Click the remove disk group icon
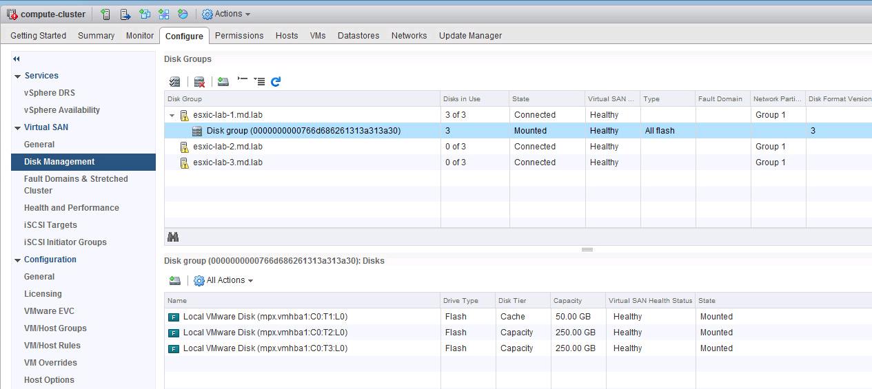The image size is (872, 389). point(199,81)
